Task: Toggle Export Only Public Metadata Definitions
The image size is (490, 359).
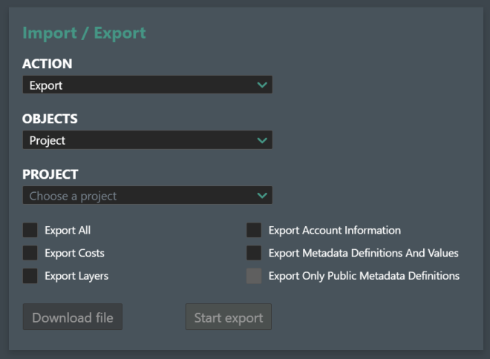Action: tap(254, 276)
